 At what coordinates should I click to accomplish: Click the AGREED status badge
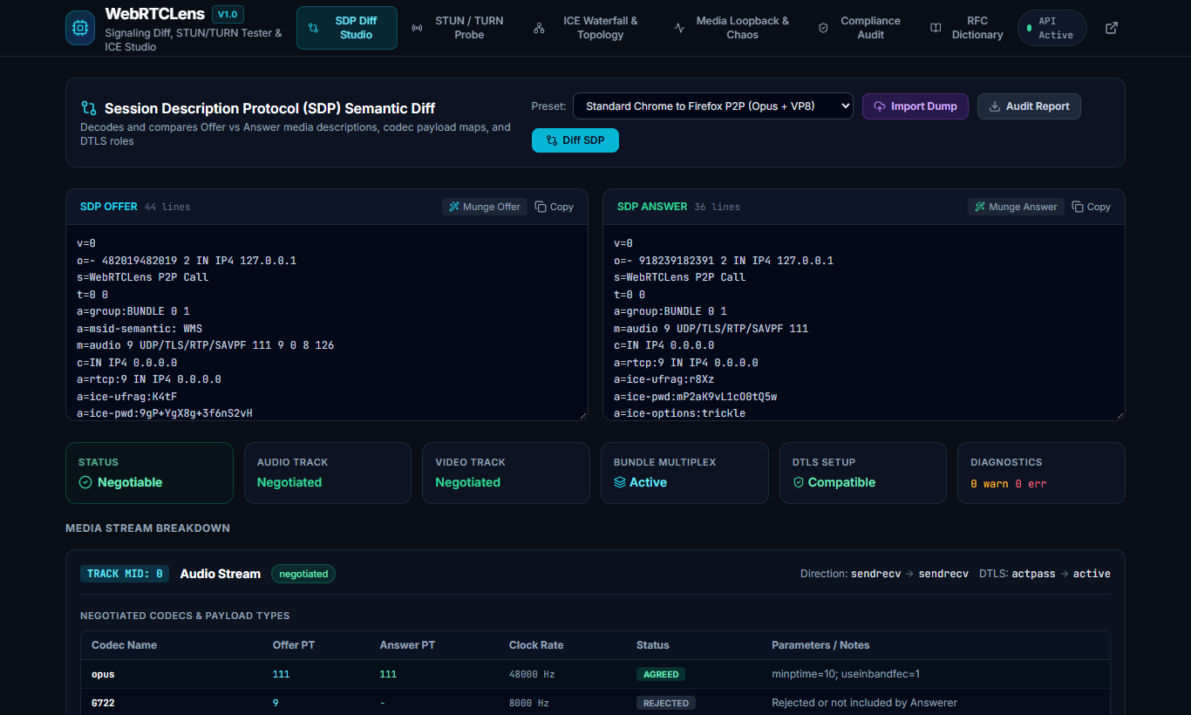(661, 674)
